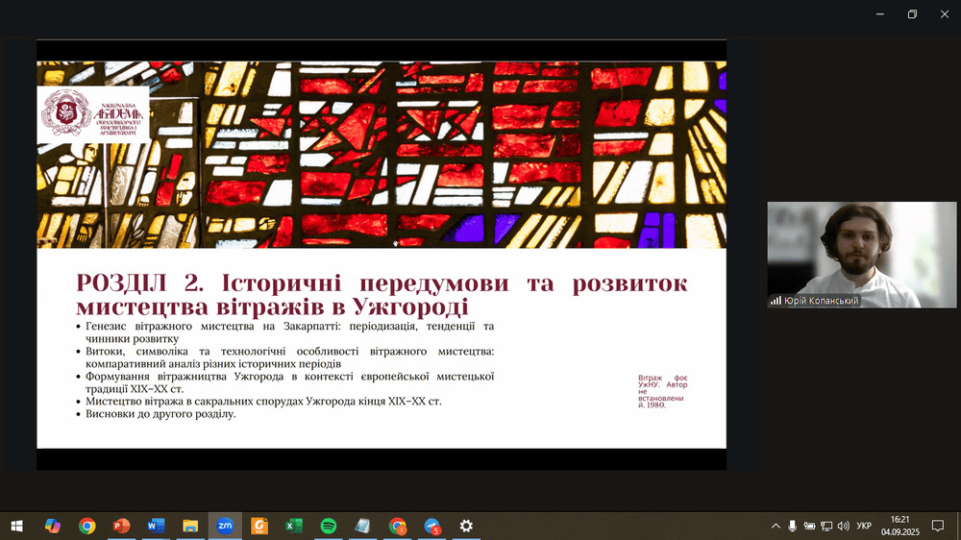The height and width of the screenshot is (540, 961).
Task: Open Windows Settings gear in the taskbar
Action: tap(466, 526)
